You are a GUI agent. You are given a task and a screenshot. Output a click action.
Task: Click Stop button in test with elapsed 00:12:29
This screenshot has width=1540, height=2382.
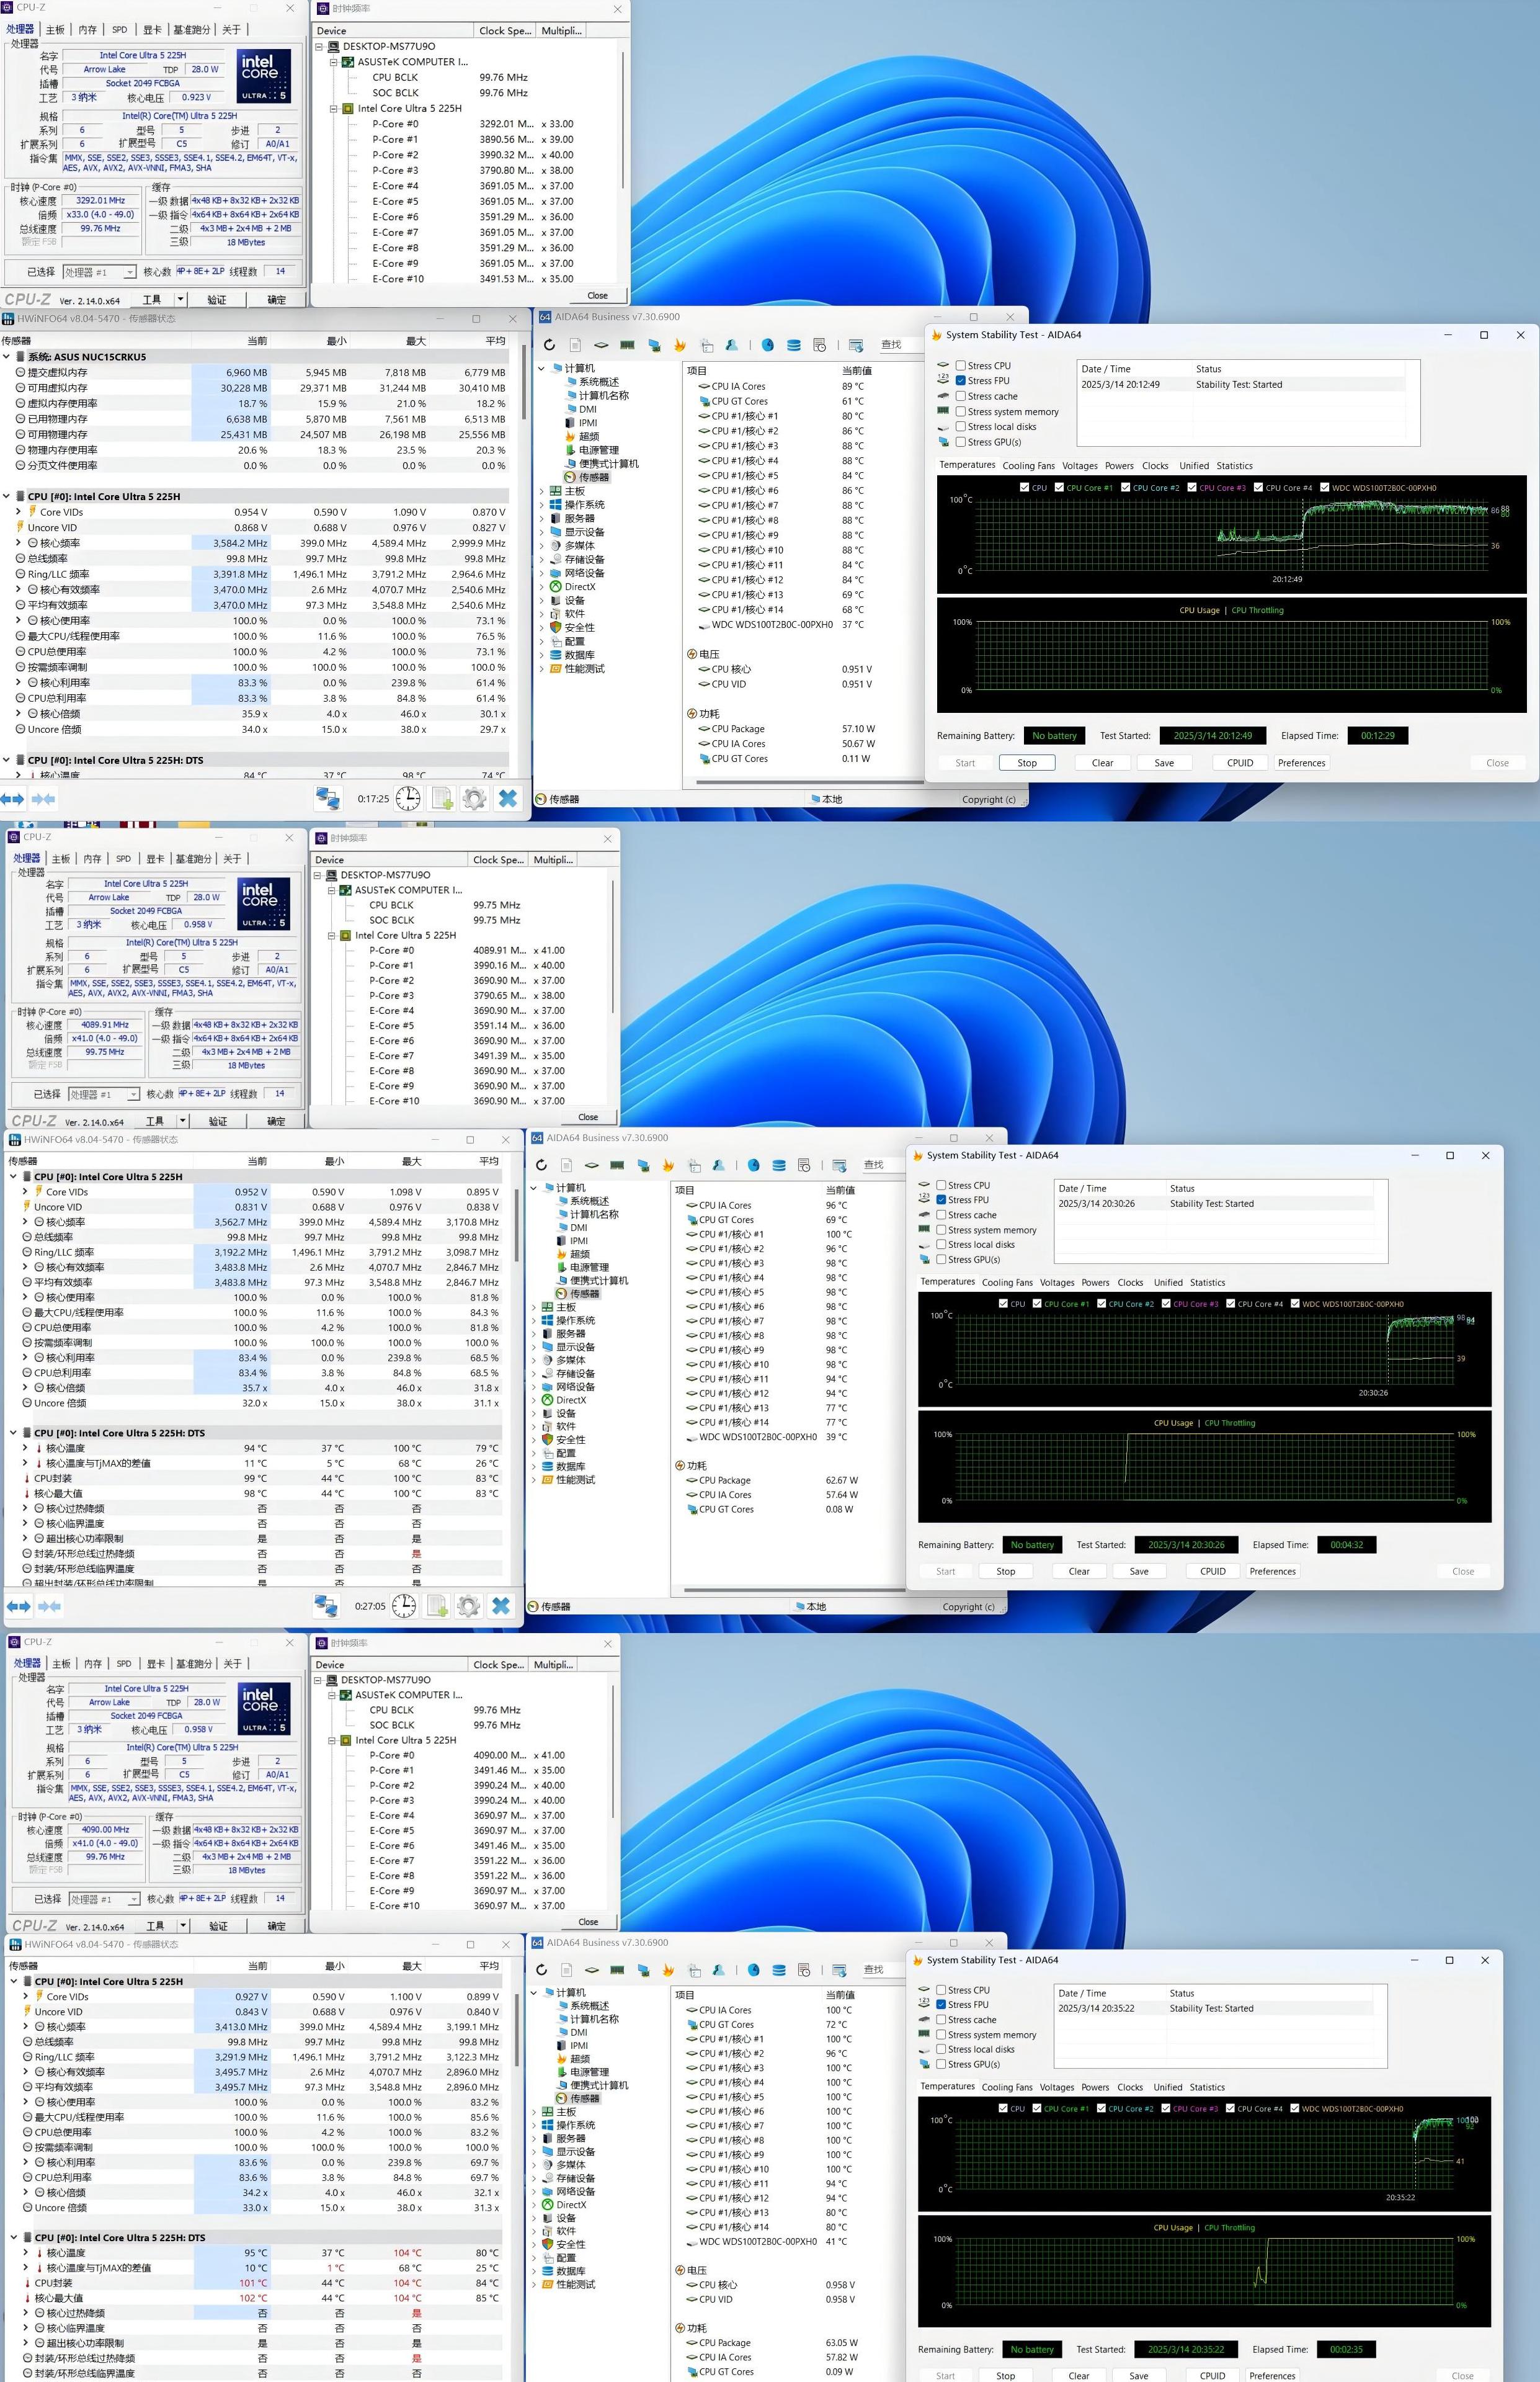[1027, 763]
